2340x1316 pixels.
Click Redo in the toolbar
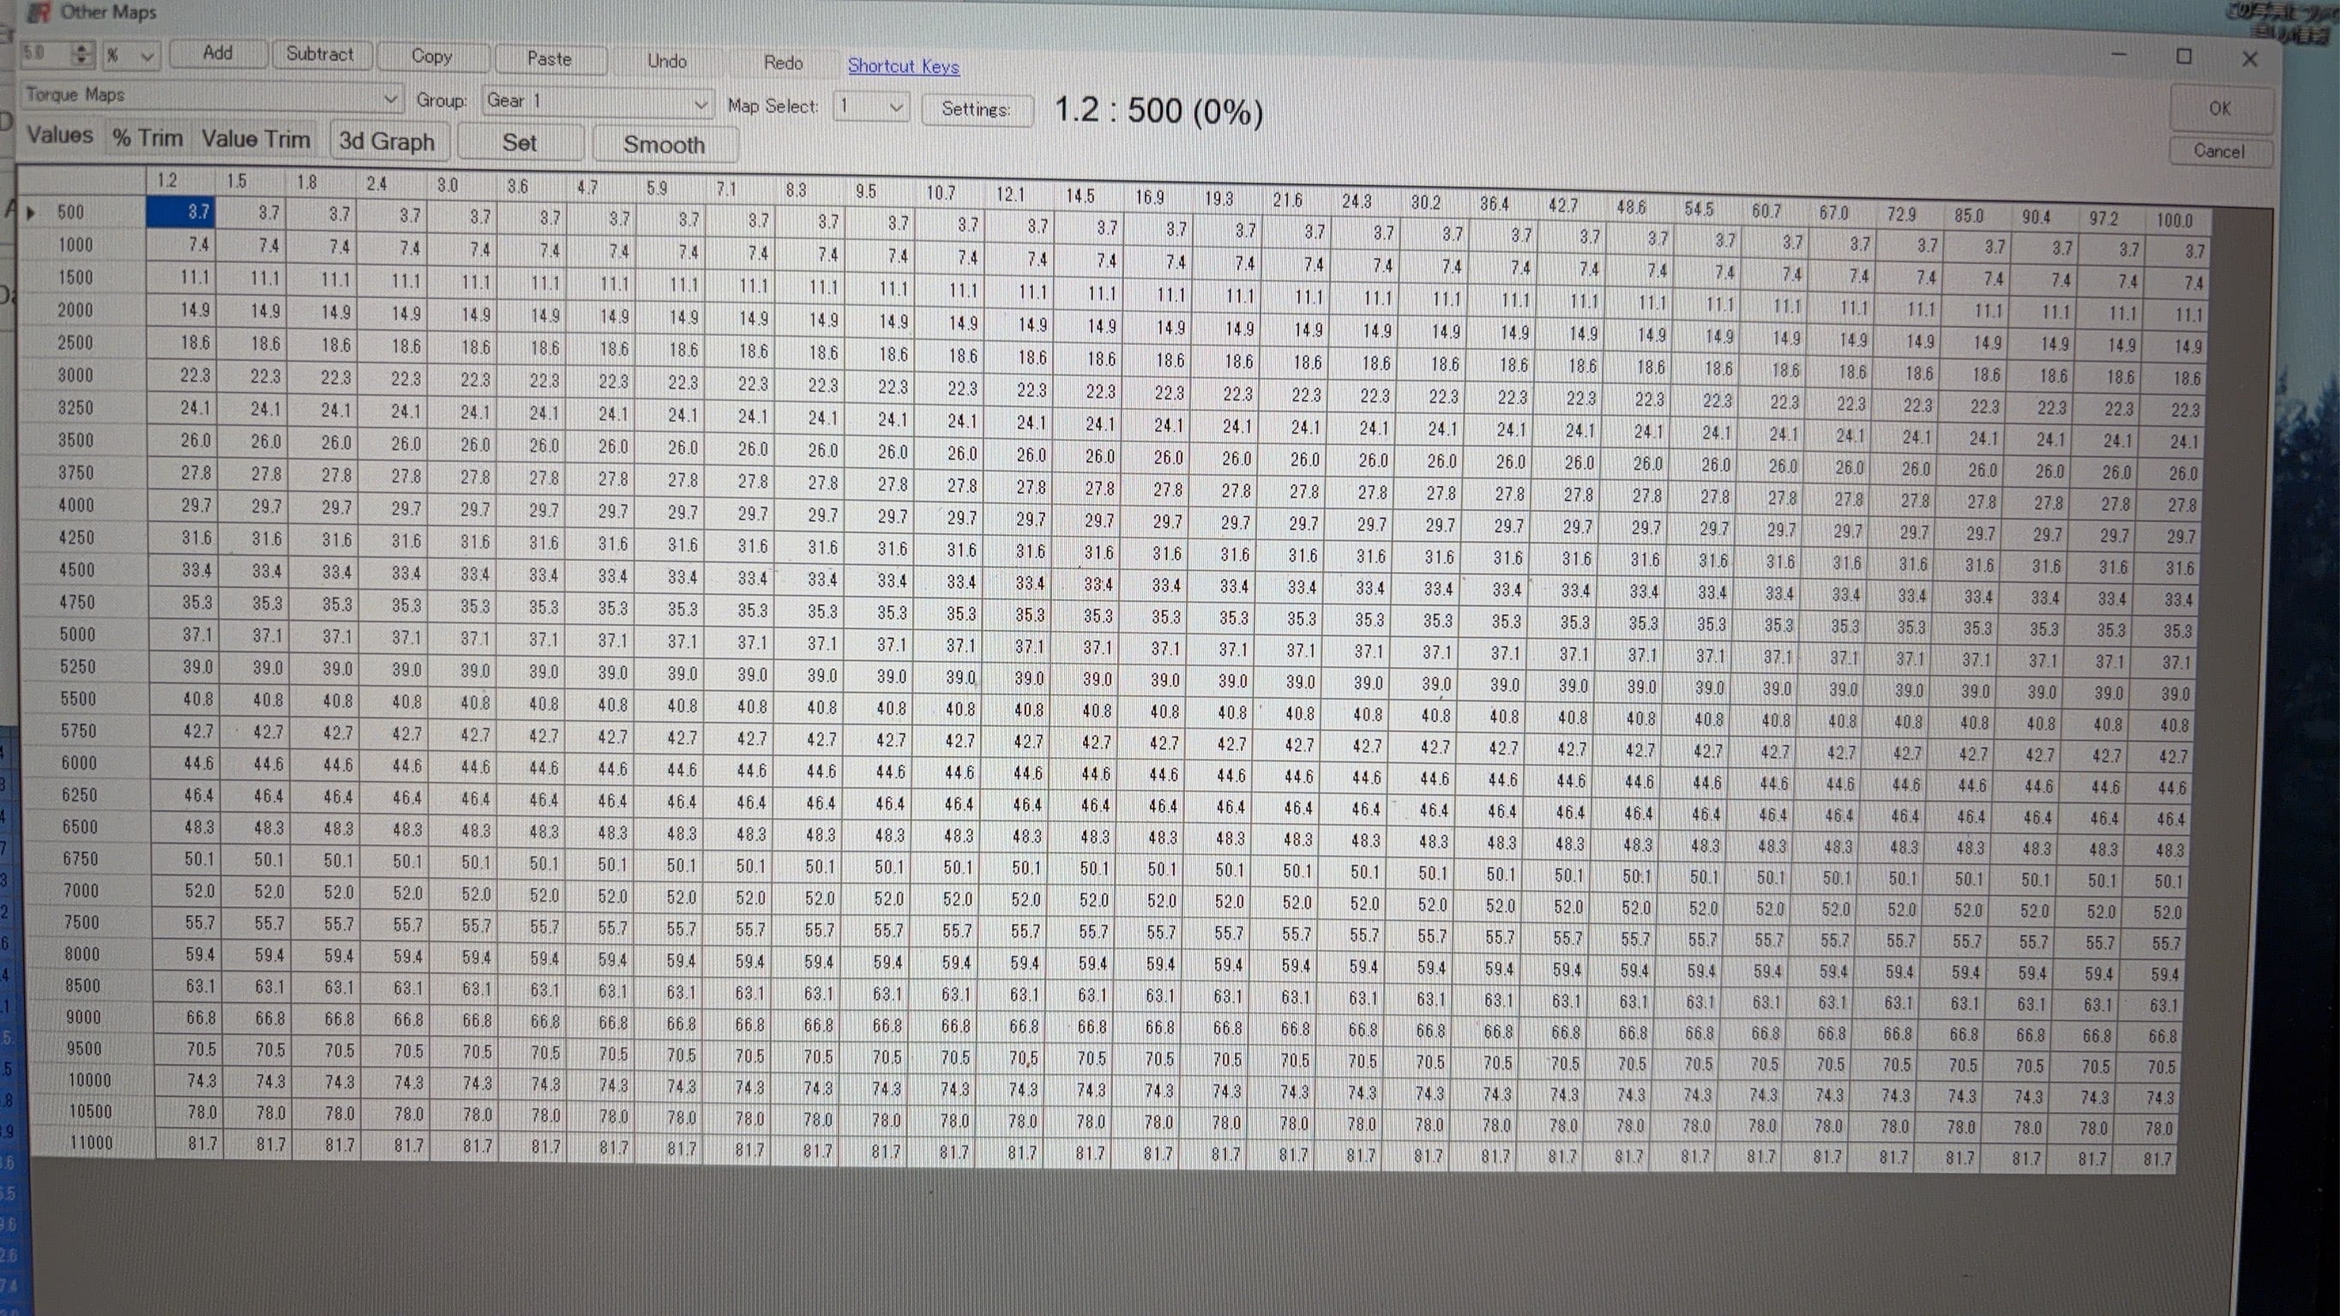pyautogui.click(x=782, y=63)
